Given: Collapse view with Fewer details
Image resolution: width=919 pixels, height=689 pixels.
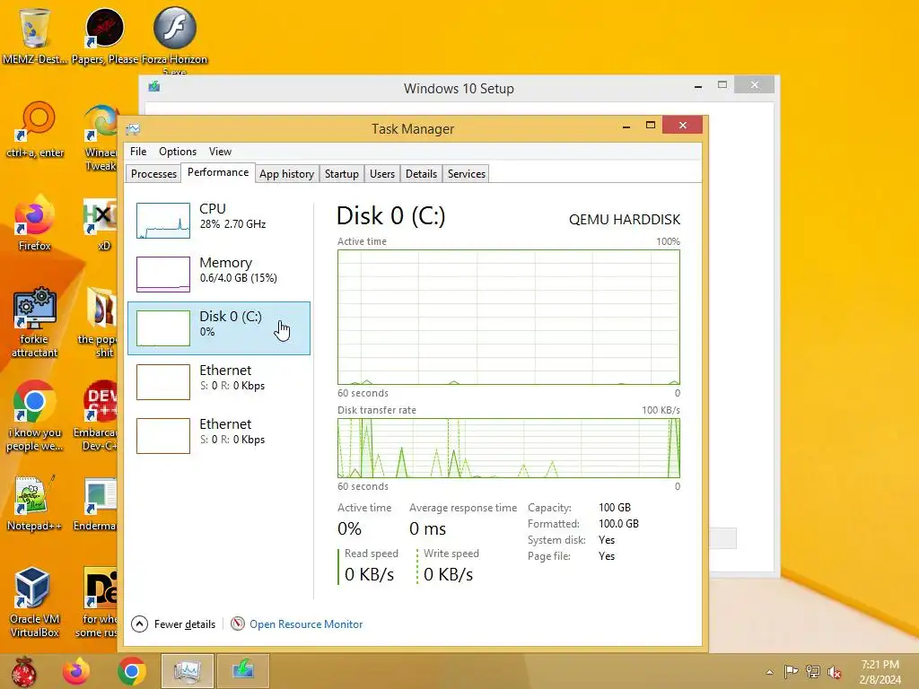Looking at the screenshot, I should 173,624.
